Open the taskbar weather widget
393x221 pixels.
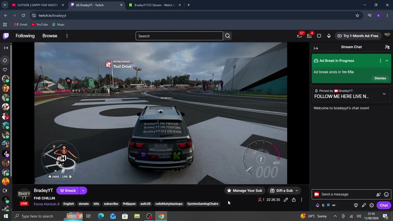point(313,216)
